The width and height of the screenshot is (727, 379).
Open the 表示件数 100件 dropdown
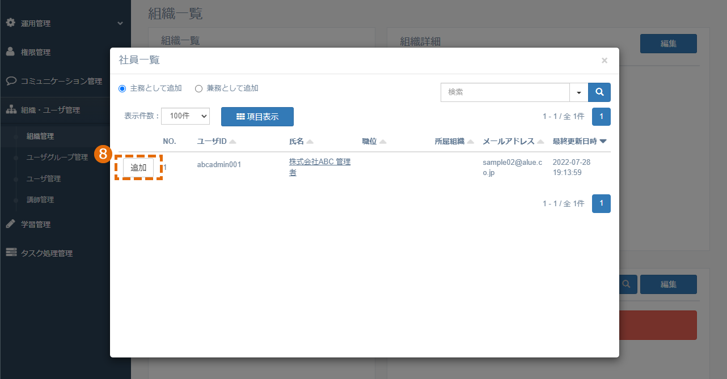point(185,116)
